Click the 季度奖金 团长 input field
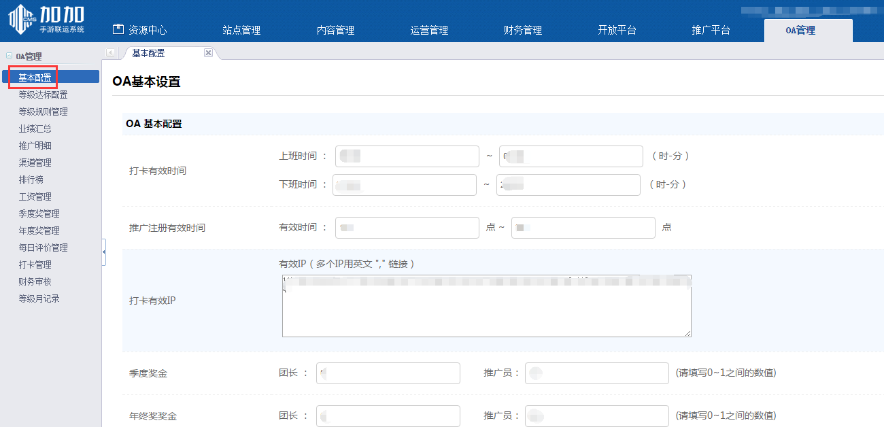This screenshot has height=427, width=884. [388, 373]
